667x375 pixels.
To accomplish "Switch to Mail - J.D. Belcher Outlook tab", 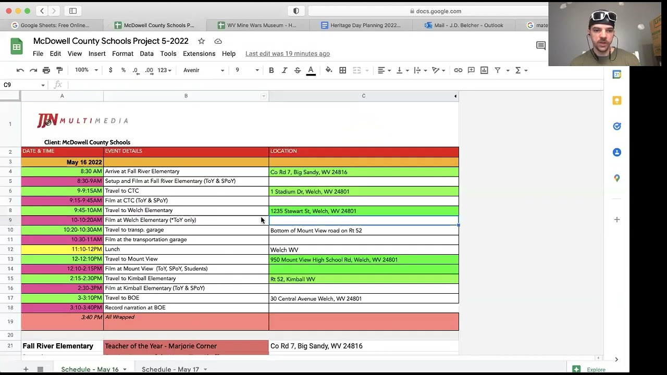I will [464, 25].
